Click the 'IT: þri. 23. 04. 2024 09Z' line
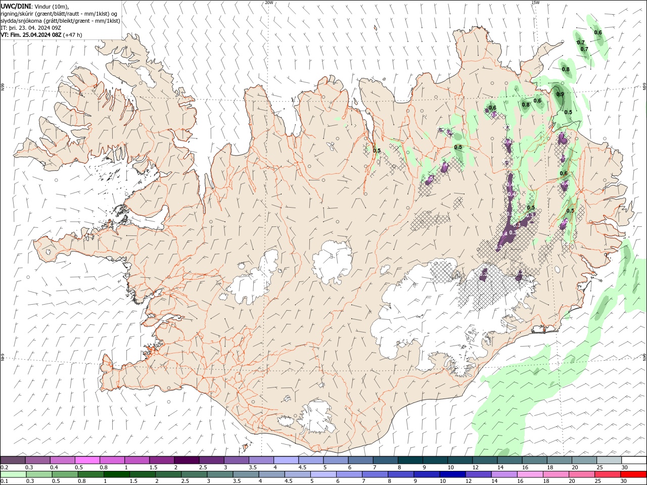This screenshot has width=647, height=485. [x=31, y=28]
